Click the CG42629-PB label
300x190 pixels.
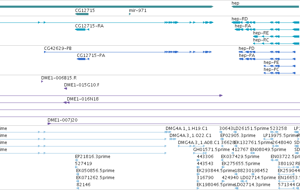[58, 48]
